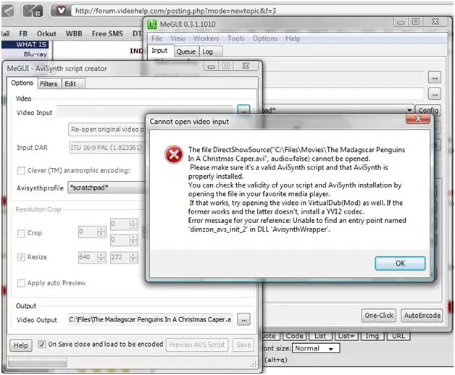455x375 pixels.
Task: Open the Workers menu in MeGUI
Action: [x=206, y=38]
